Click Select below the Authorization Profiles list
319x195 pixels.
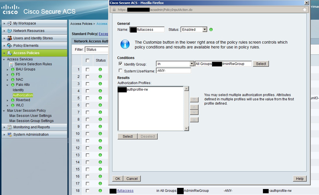tap(128, 137)
